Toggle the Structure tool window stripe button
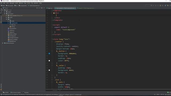Image resolution: width=171 pixels, height=96 pixels. [1, 19]
